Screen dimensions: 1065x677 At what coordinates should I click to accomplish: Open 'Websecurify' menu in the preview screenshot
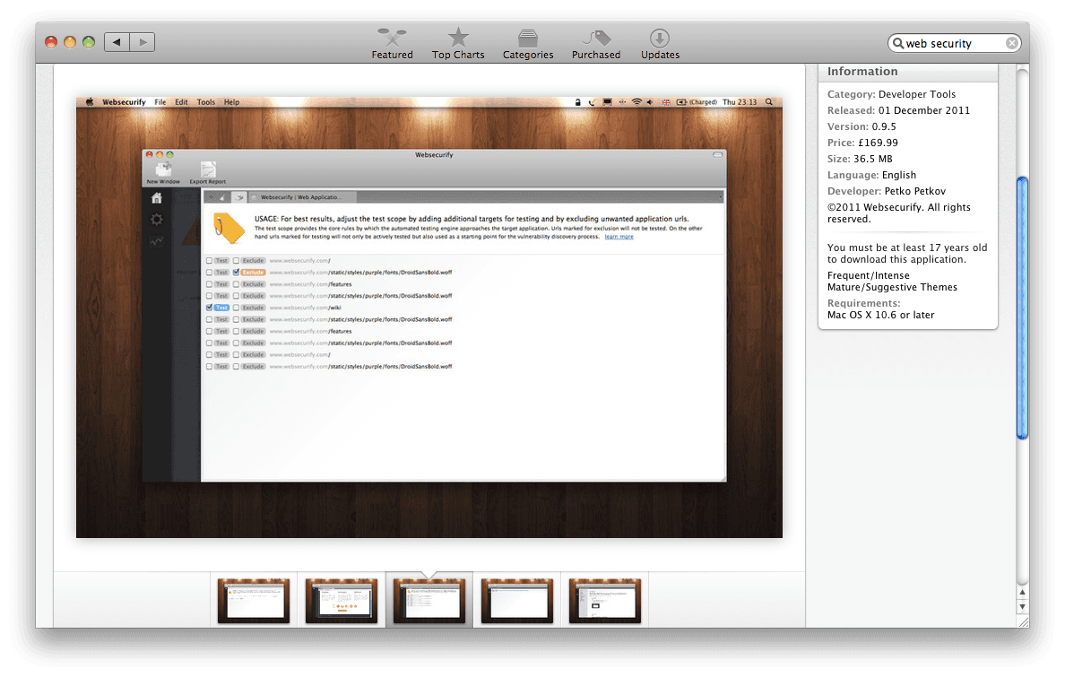coord(124,102)
